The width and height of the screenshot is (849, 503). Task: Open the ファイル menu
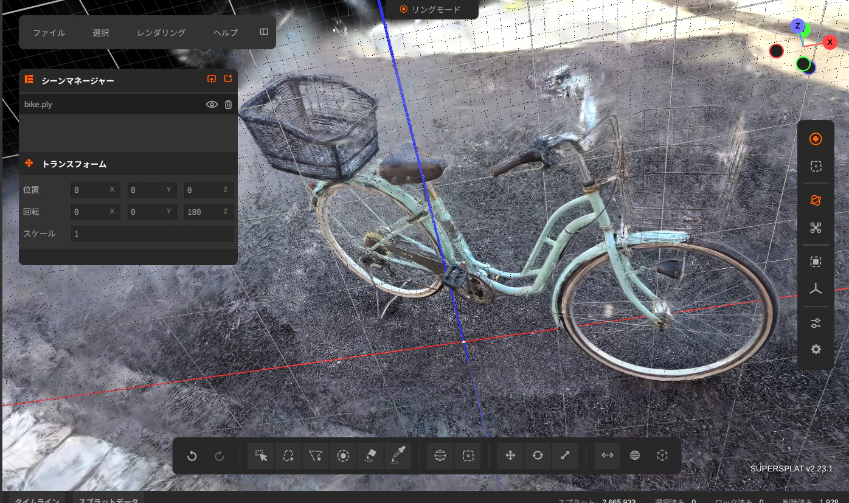point(49,33)
